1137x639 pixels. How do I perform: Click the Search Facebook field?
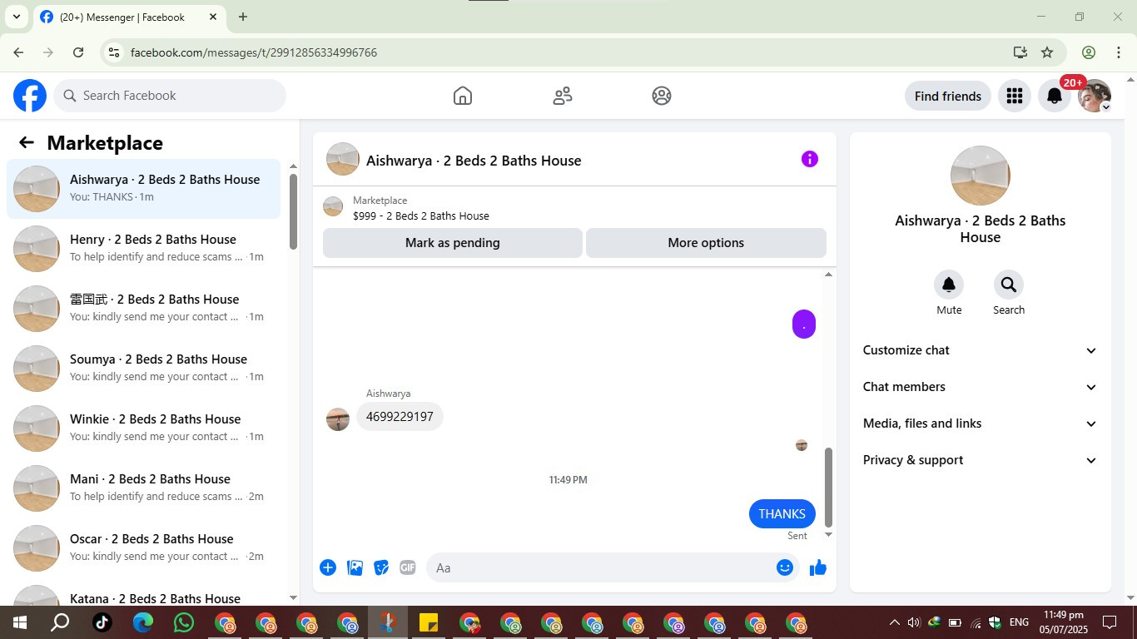click(171, 96)
